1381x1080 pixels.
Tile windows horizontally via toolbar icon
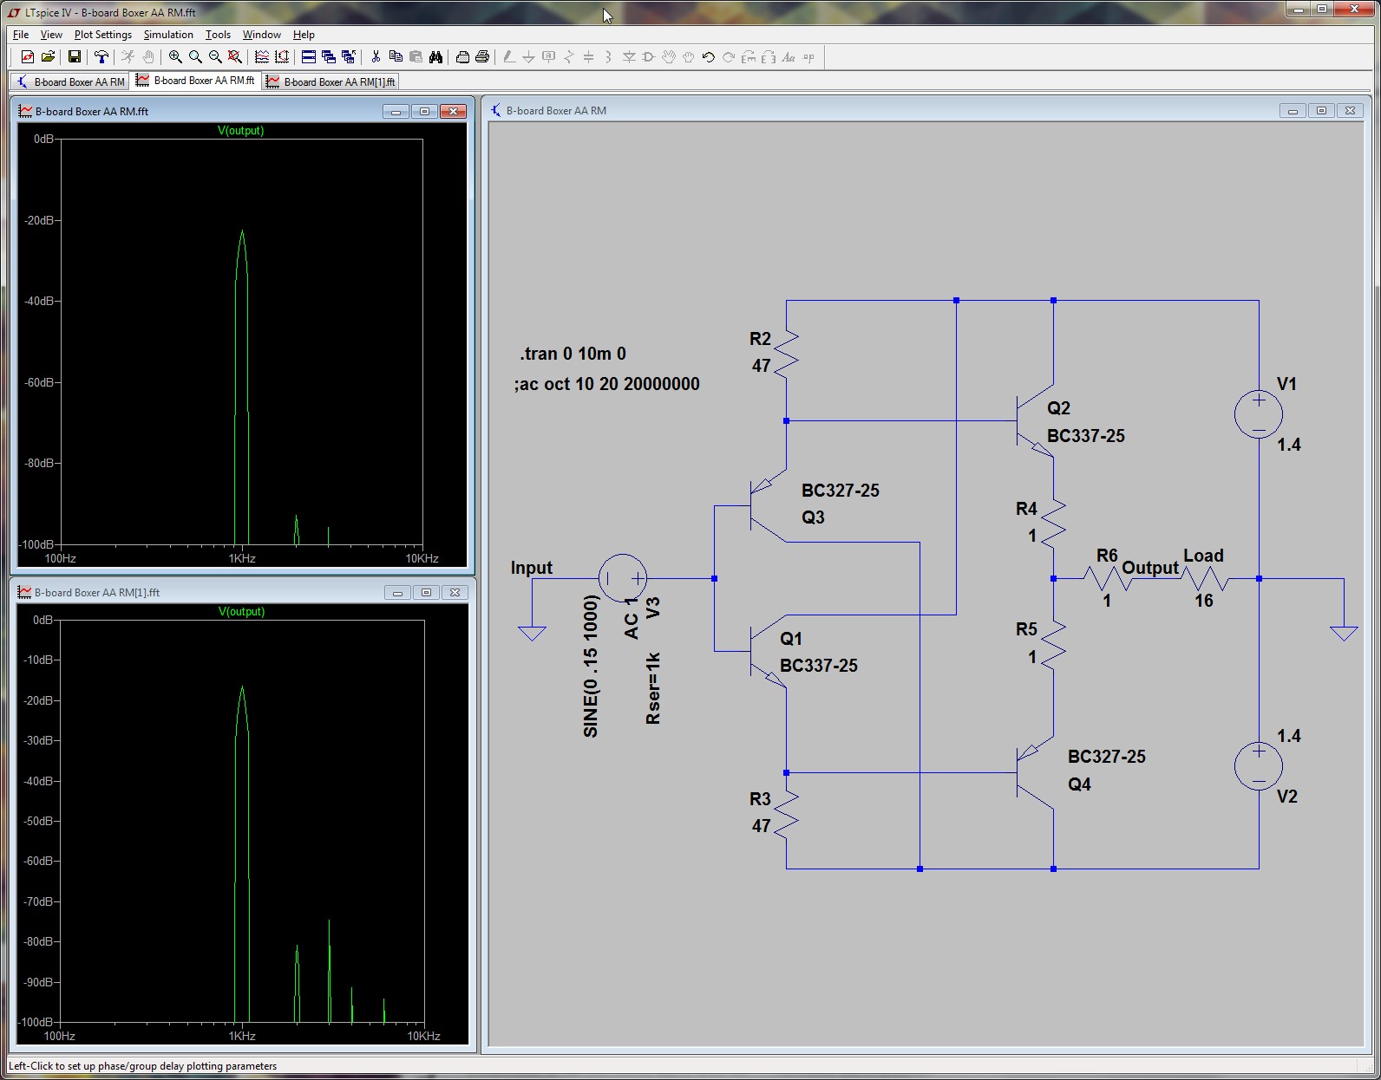[x=309, y=57]
